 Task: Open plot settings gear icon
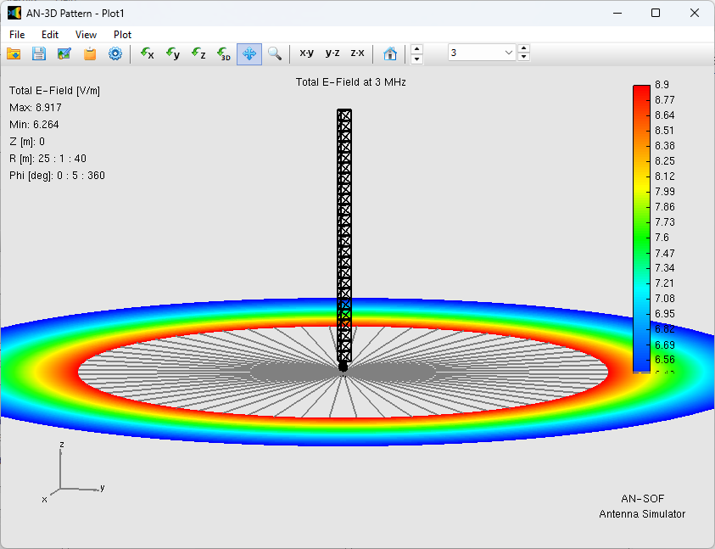point(115,53)
